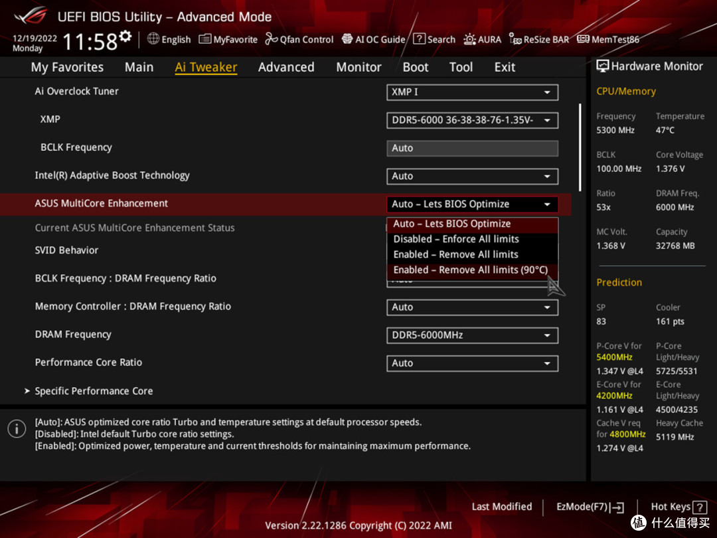The width and height of the screenshot is (717, 538).
Task: Click the Search question-mark icon
Action: click(x=419, y=39)
